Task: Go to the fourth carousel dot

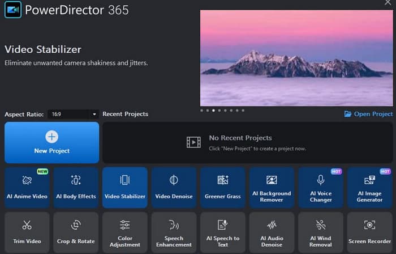Action: point(219,111)
